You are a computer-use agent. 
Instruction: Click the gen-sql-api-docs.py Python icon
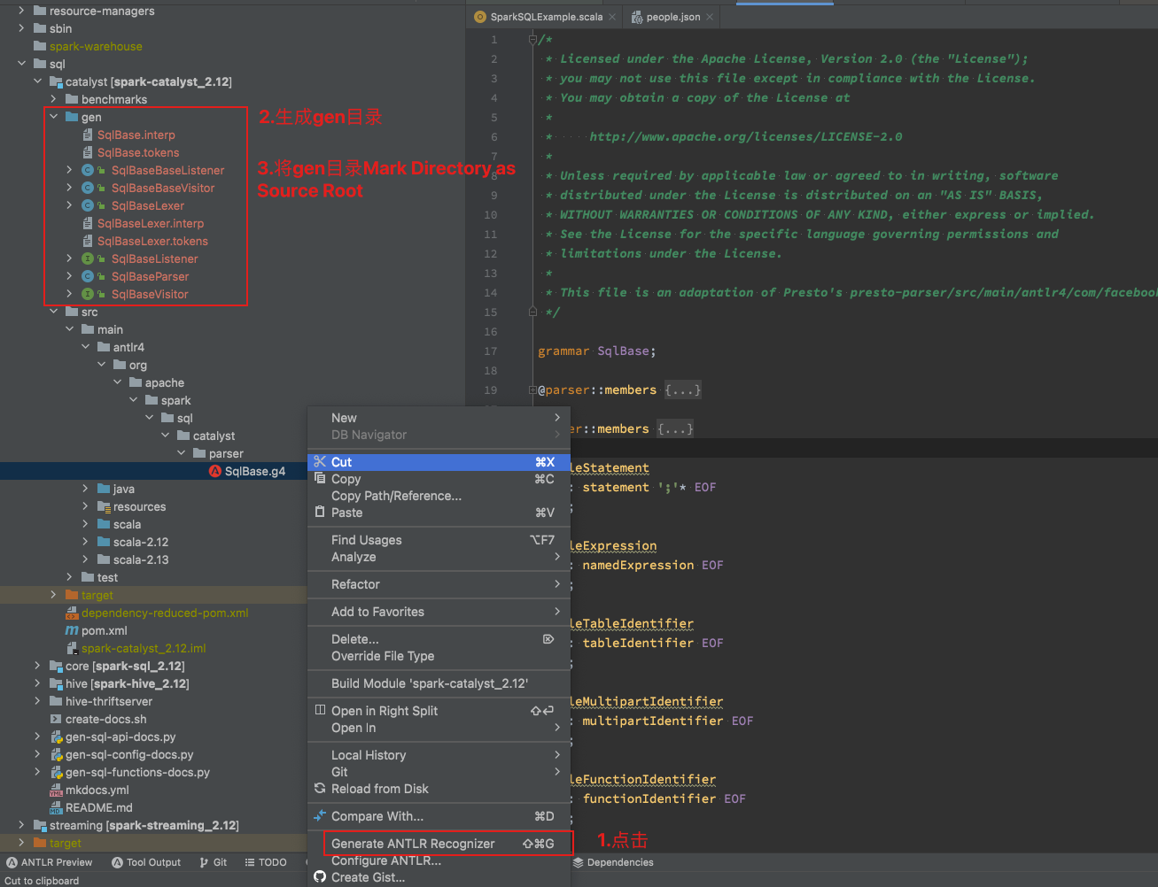tap(56, 737)
